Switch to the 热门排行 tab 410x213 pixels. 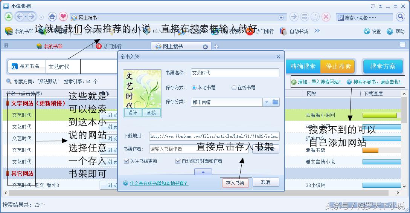coord(109,46)
